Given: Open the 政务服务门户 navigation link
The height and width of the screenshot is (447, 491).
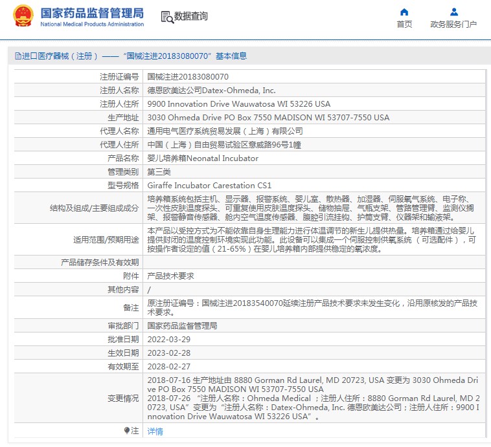Looking at the screenshot, I should click(453, 24).
